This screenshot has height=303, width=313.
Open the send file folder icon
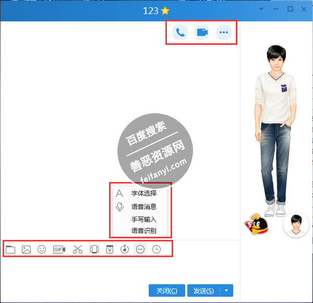[10, 249]
